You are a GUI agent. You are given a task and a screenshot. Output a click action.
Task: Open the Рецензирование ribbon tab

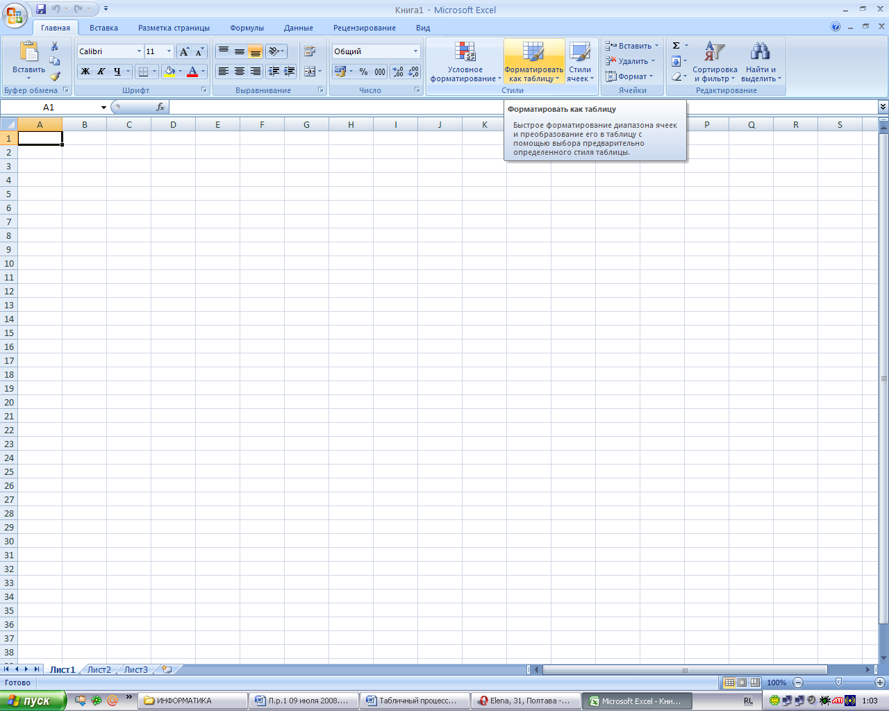point(365,28)
